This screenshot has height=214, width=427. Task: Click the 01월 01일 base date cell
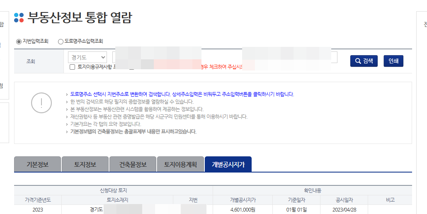tap(296, 209)
